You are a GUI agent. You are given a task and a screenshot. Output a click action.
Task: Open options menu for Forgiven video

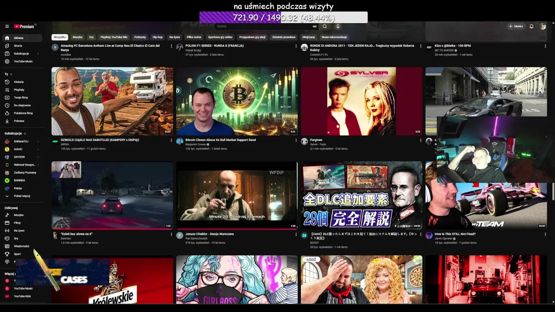421,140
